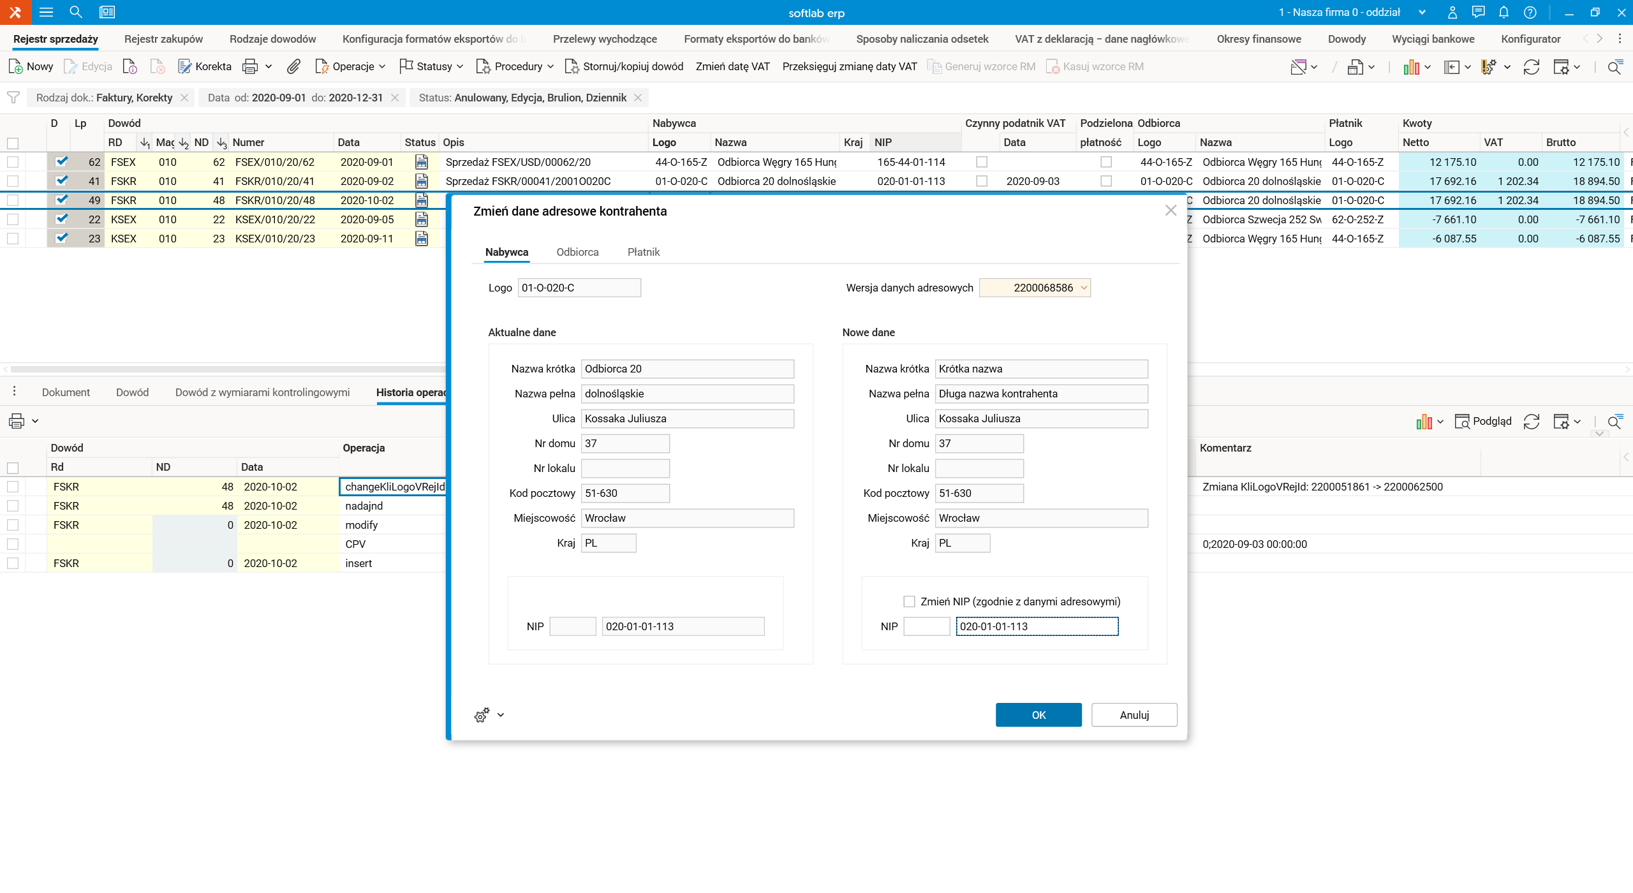This screenshot has width=1633, height=893.
Task: Switch to the Odbiorca tab in dialog
Action: (x=577, y=252)
